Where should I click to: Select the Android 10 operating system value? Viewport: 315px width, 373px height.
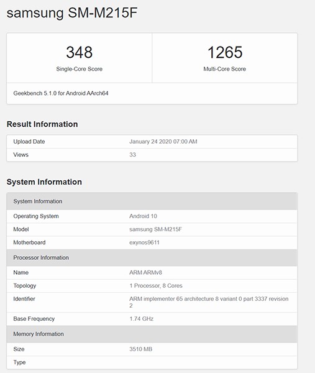coord(143,216)
